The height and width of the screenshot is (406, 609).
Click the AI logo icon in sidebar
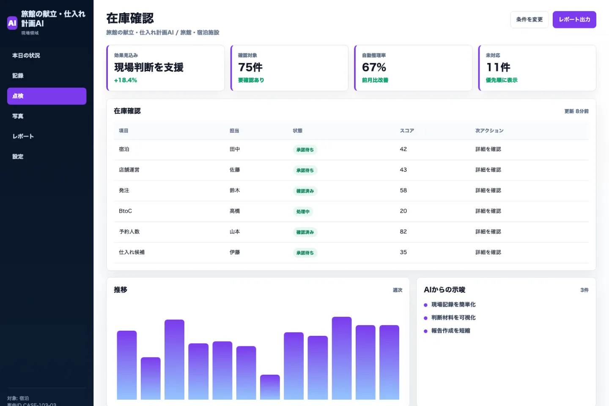[12, 23]
